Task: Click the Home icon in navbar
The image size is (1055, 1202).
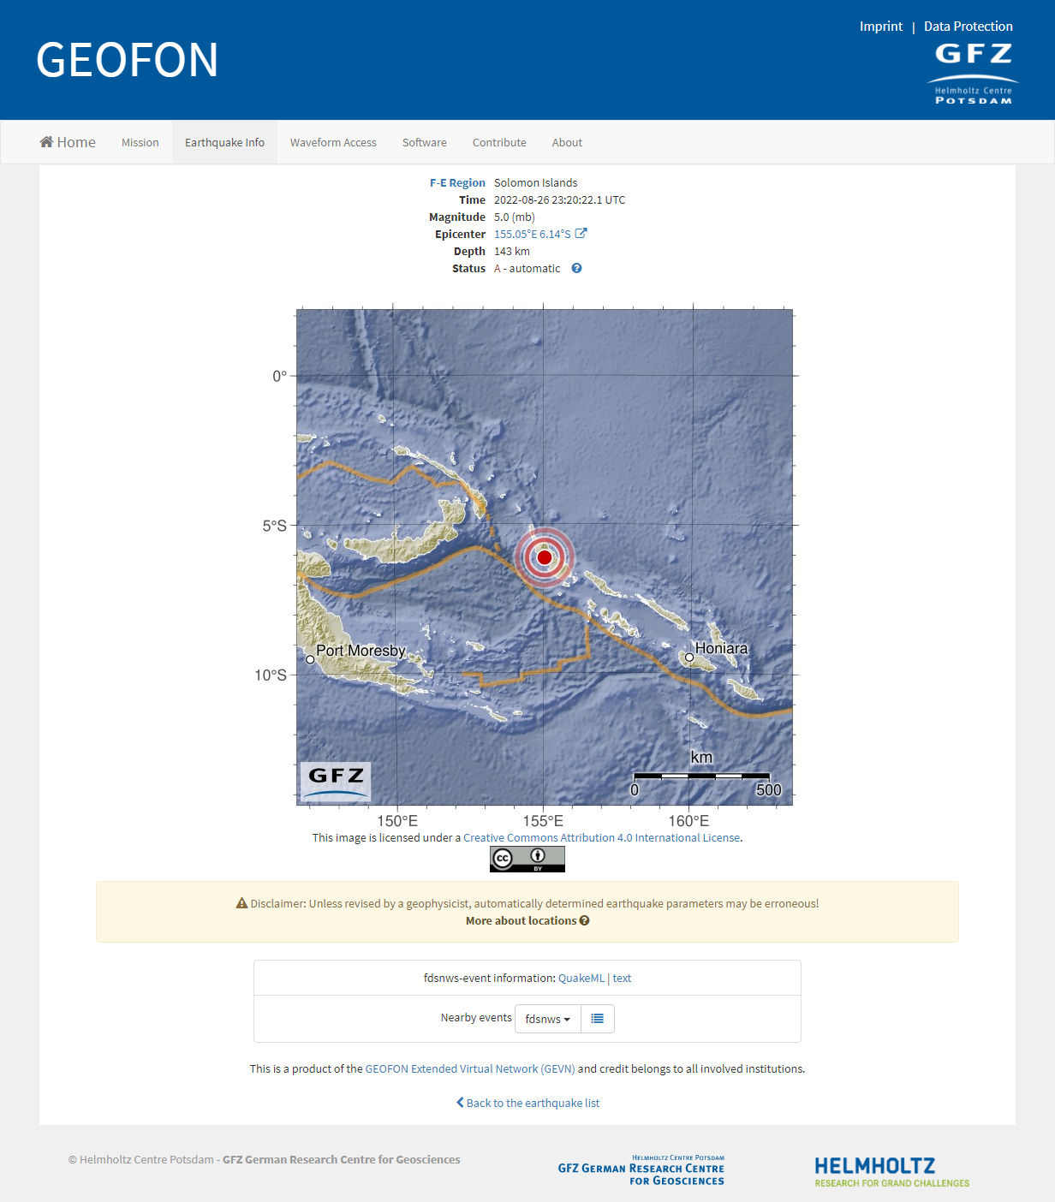Action: click(x=47, y=142)
